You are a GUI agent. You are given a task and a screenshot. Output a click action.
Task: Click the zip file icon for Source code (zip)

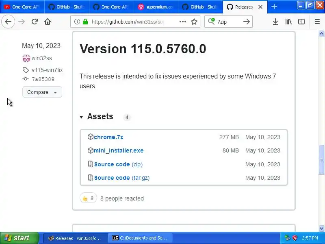[x=90, y=164]
